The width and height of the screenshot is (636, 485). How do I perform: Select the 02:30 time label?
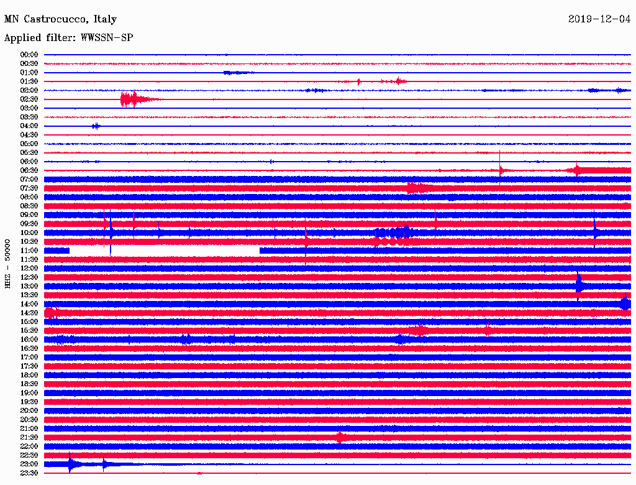[29, 99]
